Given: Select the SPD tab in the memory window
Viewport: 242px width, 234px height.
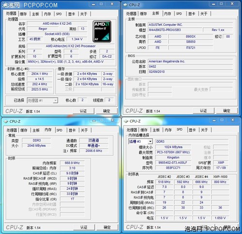Looking at the screenshot, I should (59, 130).
